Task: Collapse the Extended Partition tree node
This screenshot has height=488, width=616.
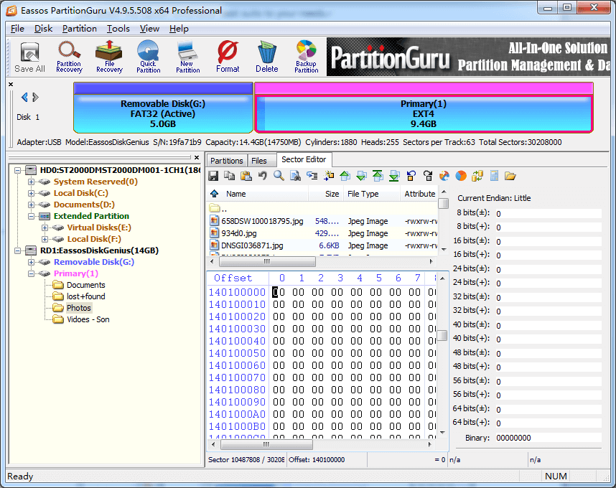Action: [x=31, y=216]
